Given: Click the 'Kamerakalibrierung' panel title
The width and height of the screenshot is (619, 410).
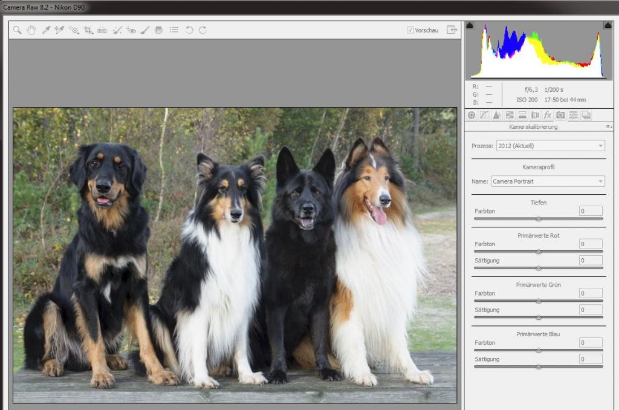Looking at the screenshot, I should [533, 127].
